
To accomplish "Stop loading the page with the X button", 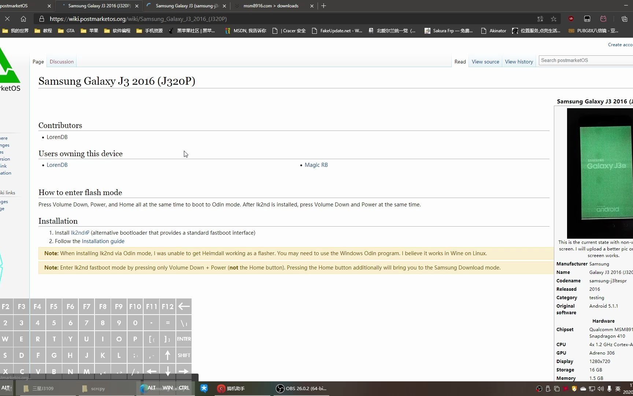I will (x=7, y=19).
